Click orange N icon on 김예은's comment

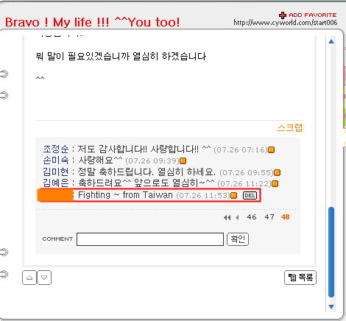pyautogui.click(x=275, y=183)
